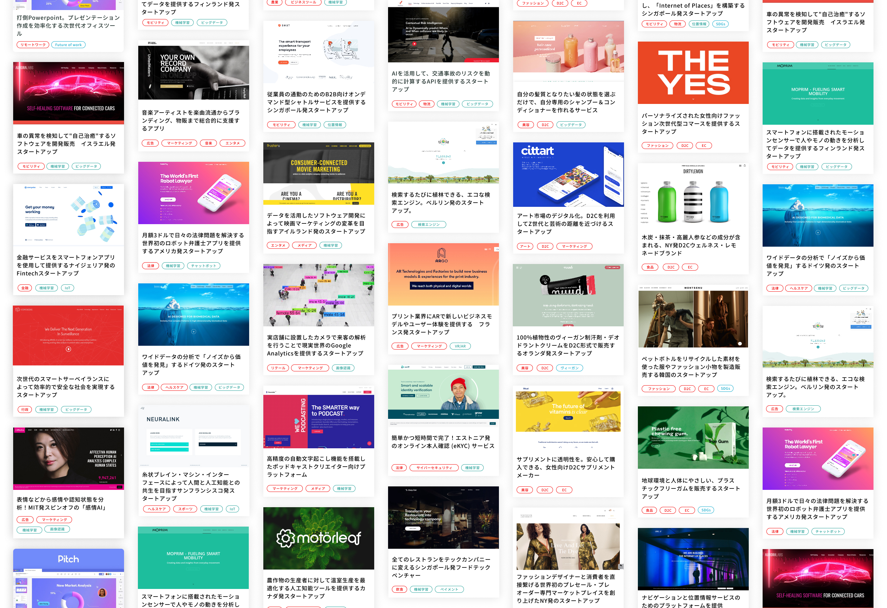This screenshot has width=887, height=608.
Task: Select the スポーツ tag on Neuralink card
Action: pos(185,509)
